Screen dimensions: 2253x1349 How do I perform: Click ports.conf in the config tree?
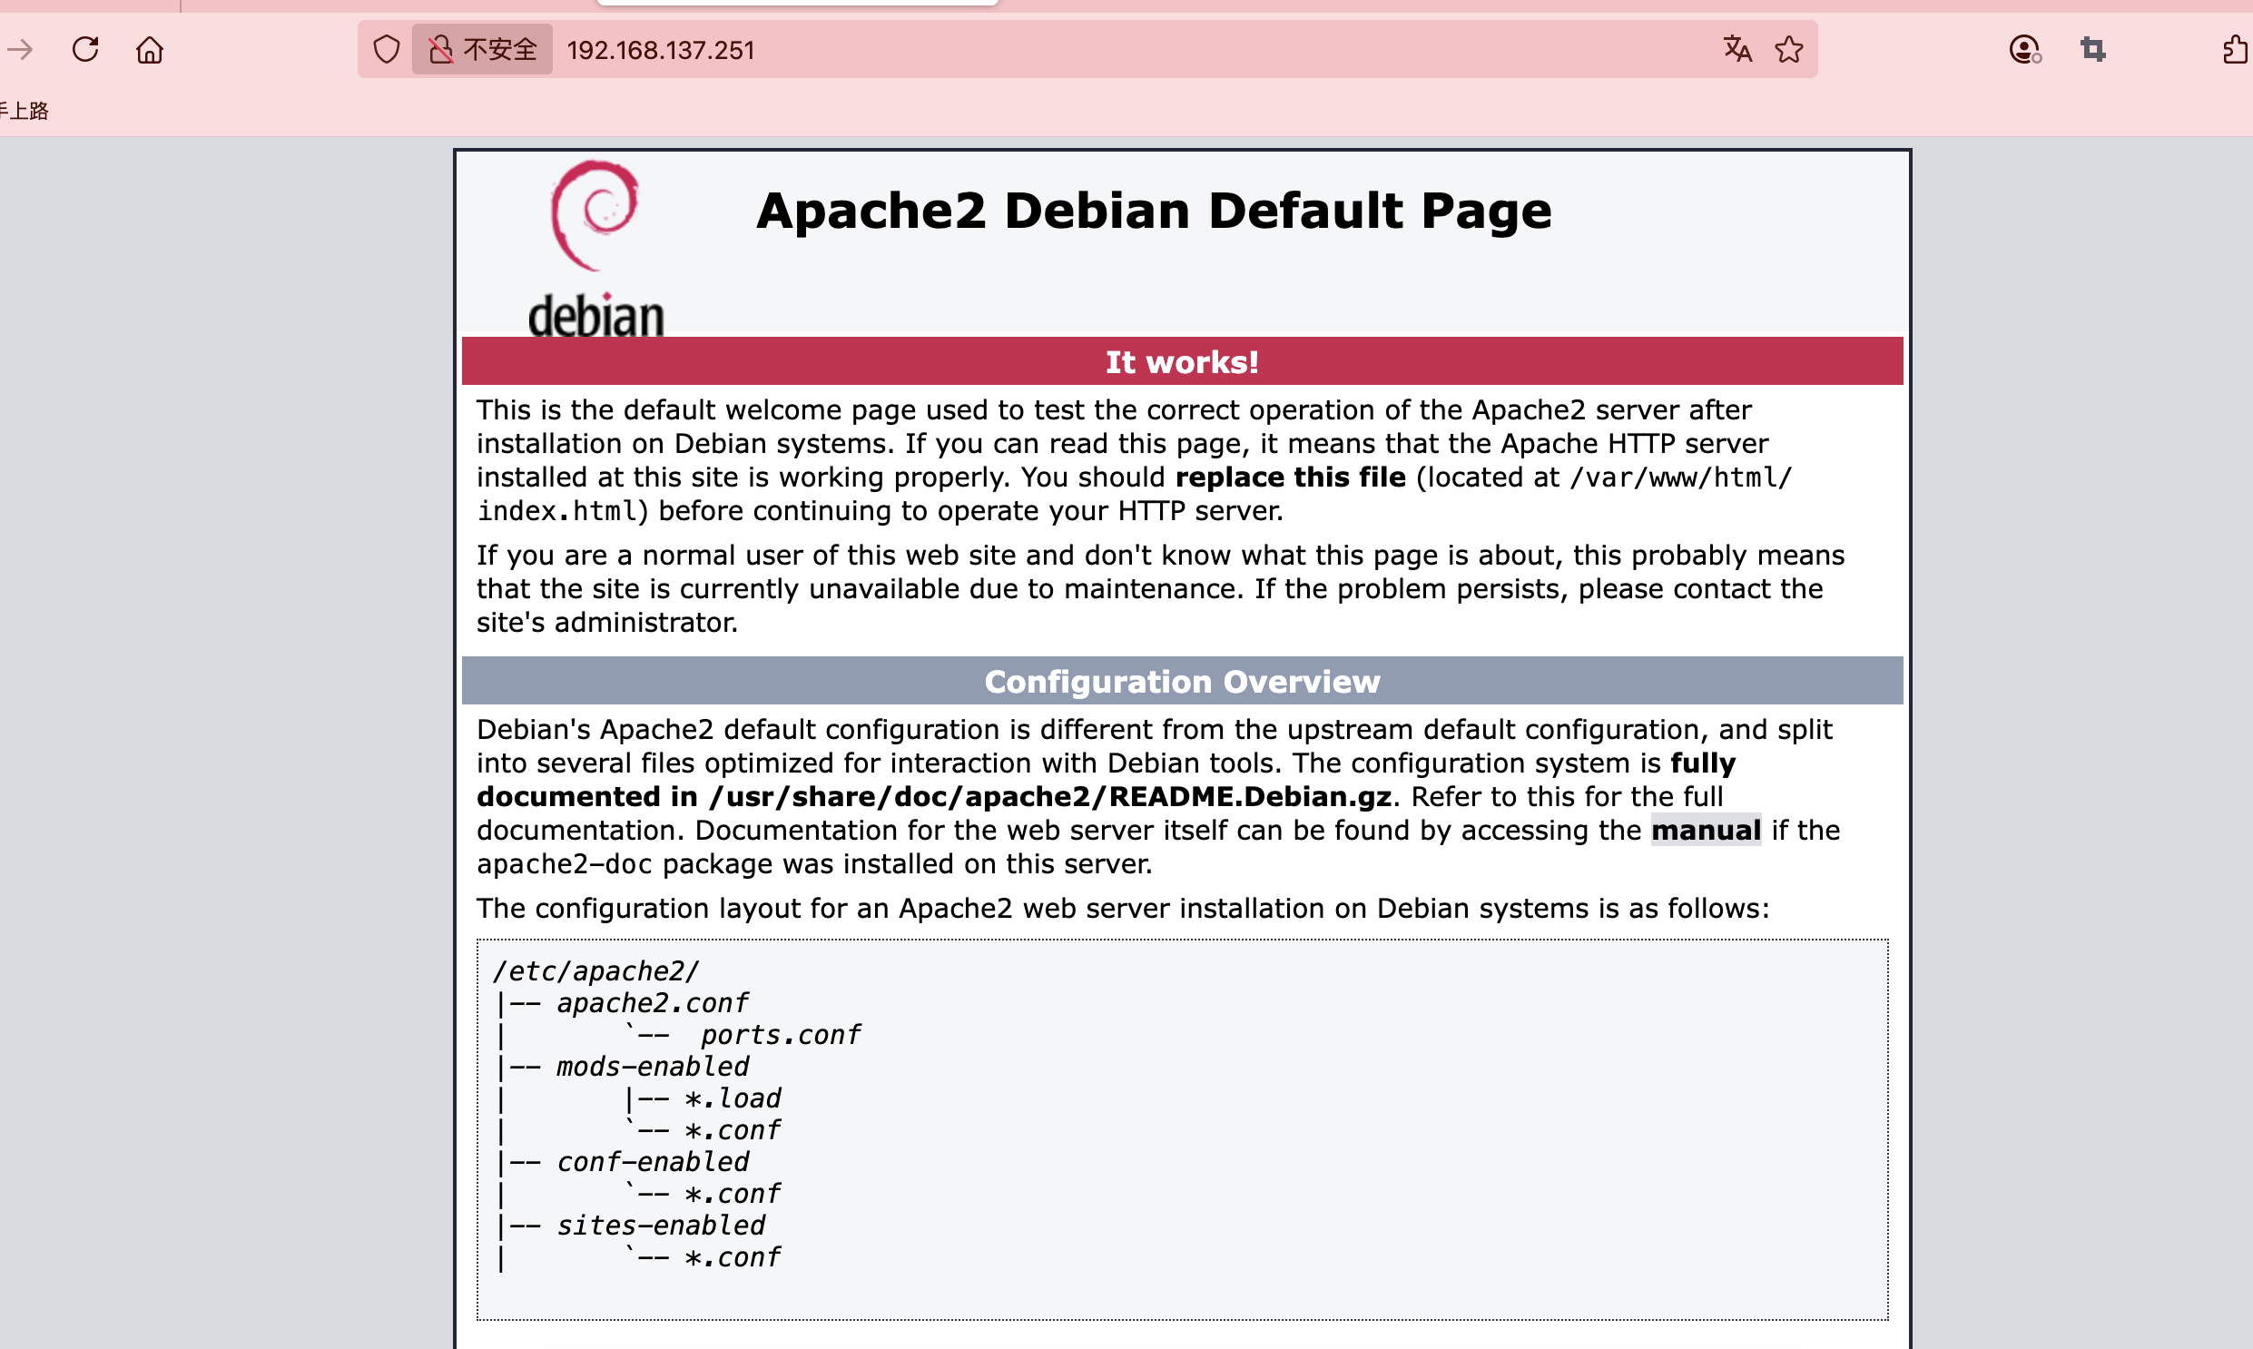[x=781, y=1035]
